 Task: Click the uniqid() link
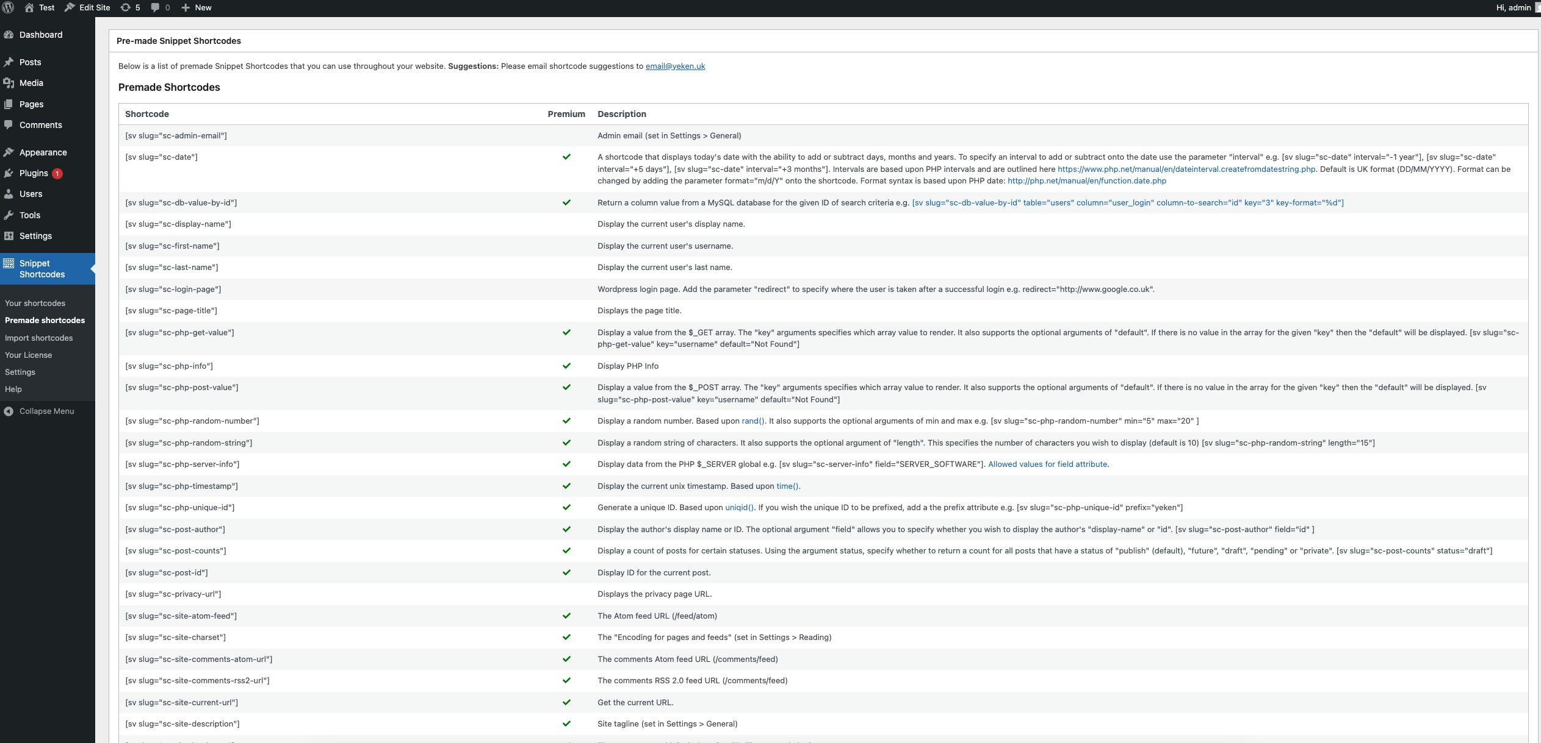click(739, 507)
